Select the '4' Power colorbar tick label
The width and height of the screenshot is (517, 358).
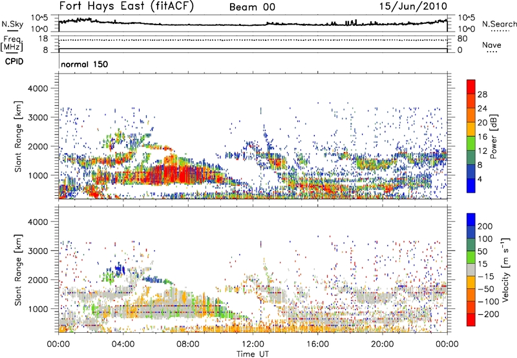pos(480,180)
